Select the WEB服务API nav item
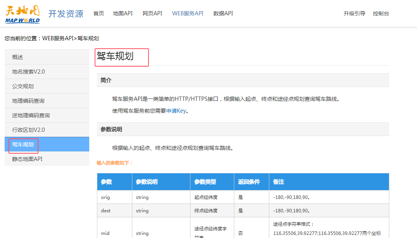 [188, 13]
